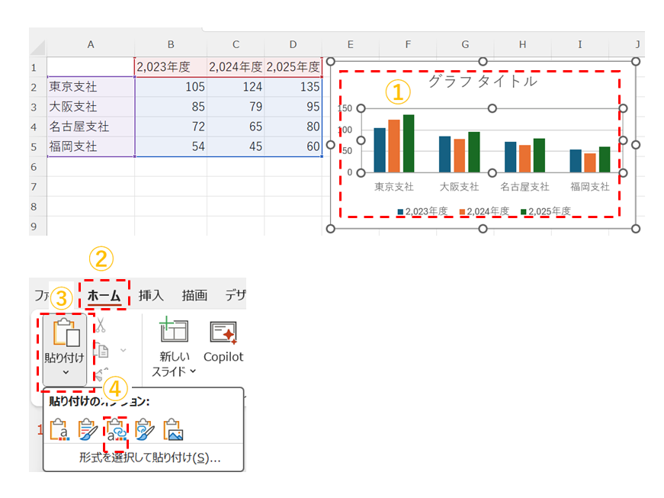This screenshot has height=498, width=664.
Task: Select keep source formatting and link data option
Action: click(145, 430)
